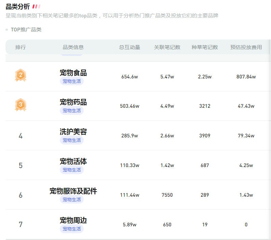Open the 宠物食品 category
The image size is (271, 240).
click(73, 73)
